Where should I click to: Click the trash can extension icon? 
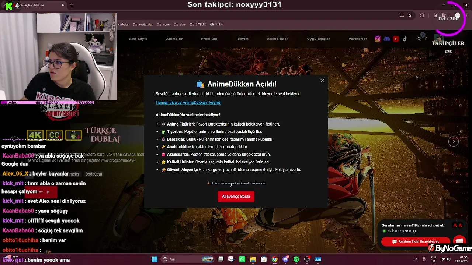tap(435, 15)
